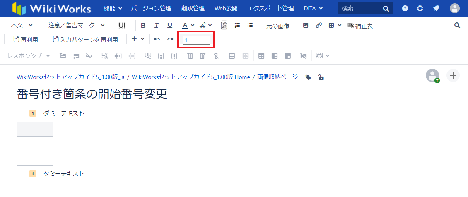This screenshot has height=197, width=468.
Task: Click the insert link icon
Action: 318,26
